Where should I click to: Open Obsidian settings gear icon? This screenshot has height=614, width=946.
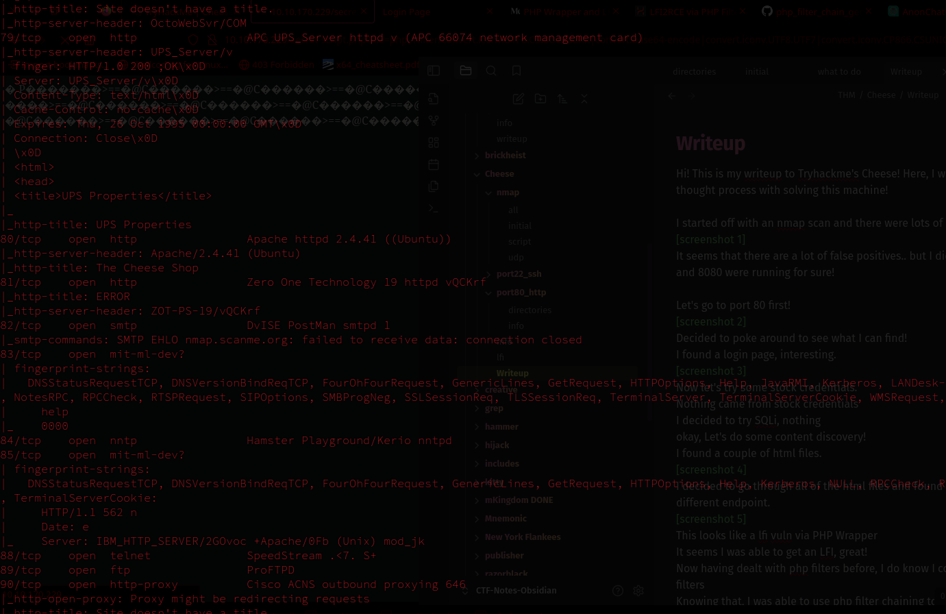[x=638, y=591]
